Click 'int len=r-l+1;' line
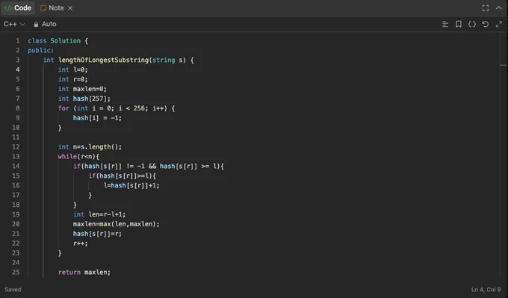Screen dimensions: 508x298 click(99, 214)
